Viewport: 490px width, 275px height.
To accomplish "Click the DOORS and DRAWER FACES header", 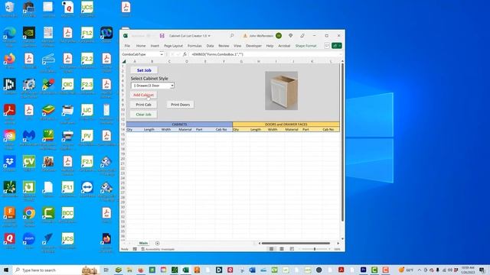I will tap(286, 124).
